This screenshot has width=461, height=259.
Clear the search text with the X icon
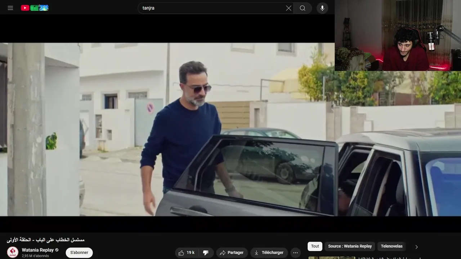288,8
